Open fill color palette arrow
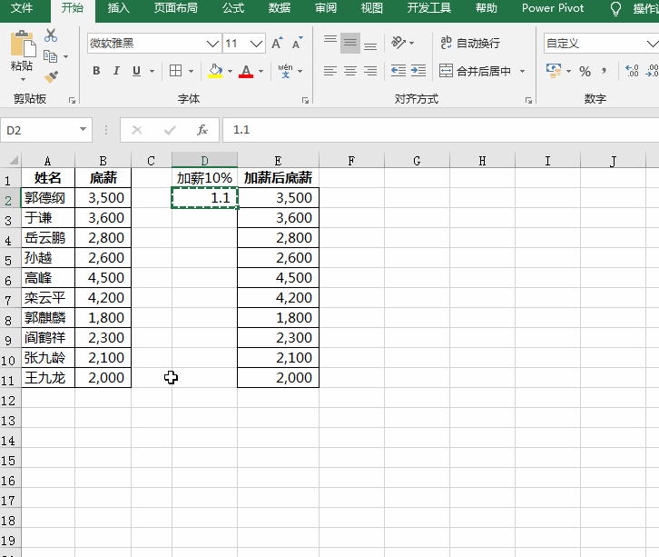659x557 pixels. tap(230, 71)
